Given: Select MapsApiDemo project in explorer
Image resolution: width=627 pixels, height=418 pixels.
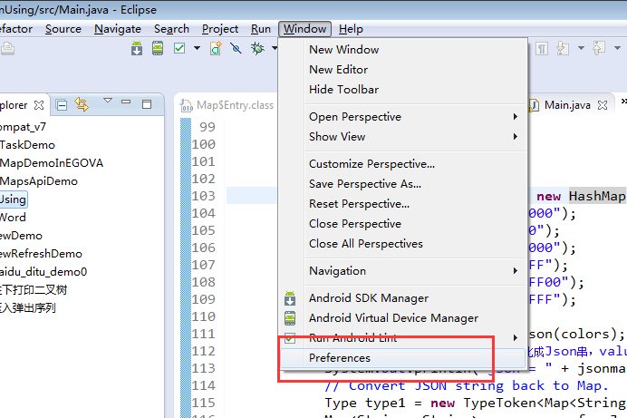Looking at the screenshot, I should pyautogui.click(x=39, y=181).
